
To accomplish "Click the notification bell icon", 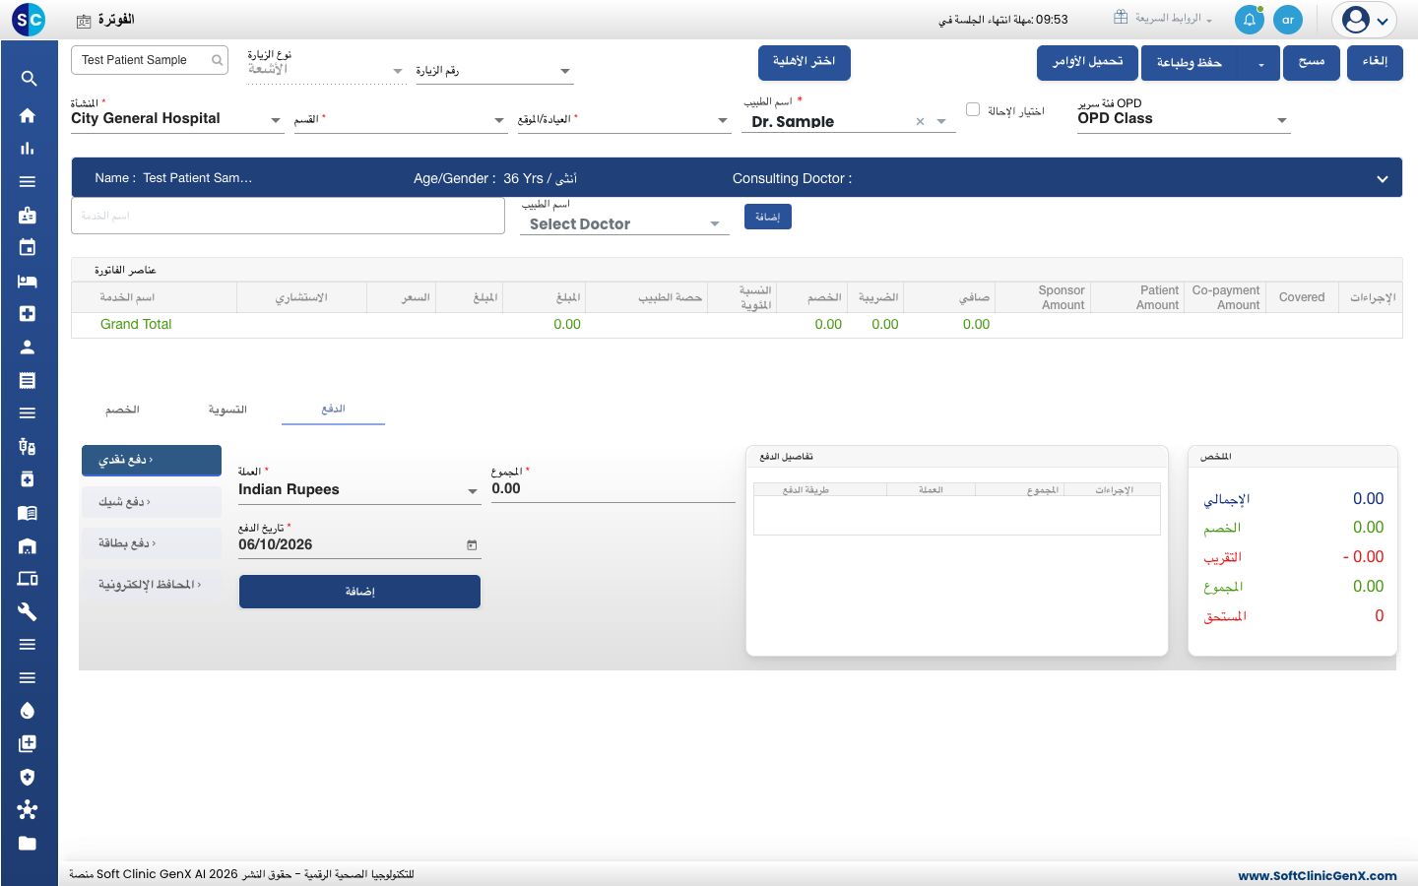I will 1250,20.
